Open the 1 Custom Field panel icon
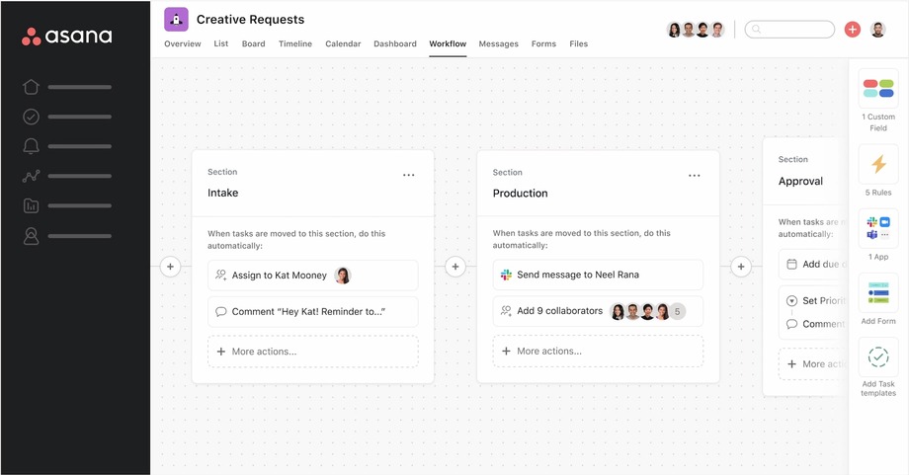 pyautogui.click(x=878, y=88)
